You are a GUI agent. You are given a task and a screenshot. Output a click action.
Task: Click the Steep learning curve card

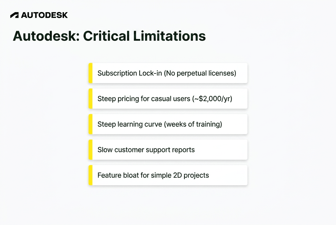(x=168, y=124)
